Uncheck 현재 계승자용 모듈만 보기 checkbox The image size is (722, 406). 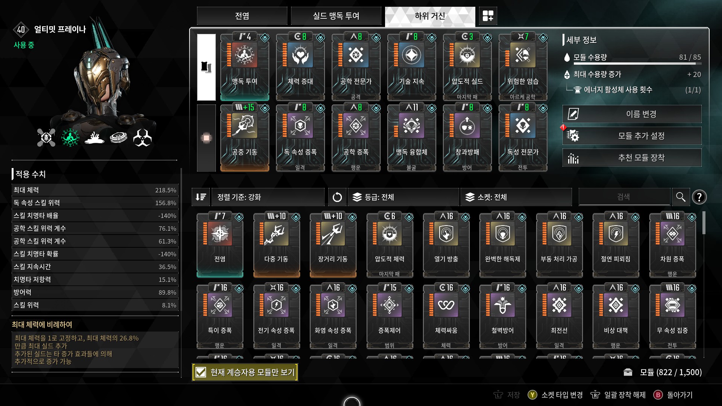coord(201,372)
